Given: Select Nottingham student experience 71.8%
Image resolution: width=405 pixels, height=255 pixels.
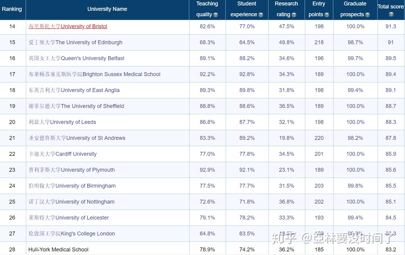Looking at the screenshot, I should click(247, 202).
